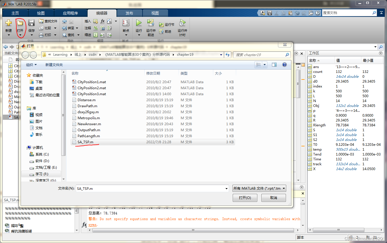Click the dialog help question mark icon
This screenshot has width=387, height=243.
[x=285, y=65]
